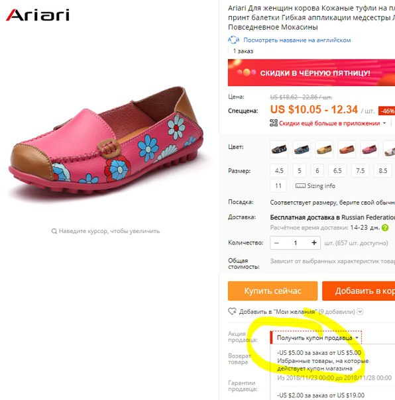Click the Купить сейчас button
The height and width of the screenshot is (400, 395).
point(272,291)
